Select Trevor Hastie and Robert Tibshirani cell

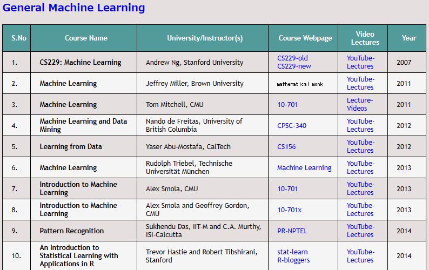(202, 256)
